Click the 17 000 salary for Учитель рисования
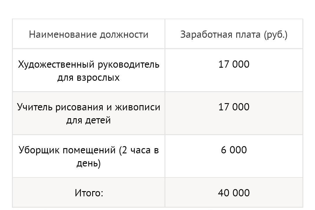The width and height of the screenshot is (315, 210). coord(234,107)
